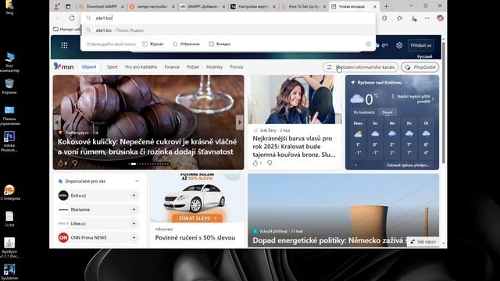The height and width of the screenshot is (281, 500).
Task: Show next slide in news carousel
Action: coord(240,123)
